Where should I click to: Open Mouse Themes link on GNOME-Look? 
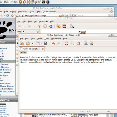click(x=7, y=86)
